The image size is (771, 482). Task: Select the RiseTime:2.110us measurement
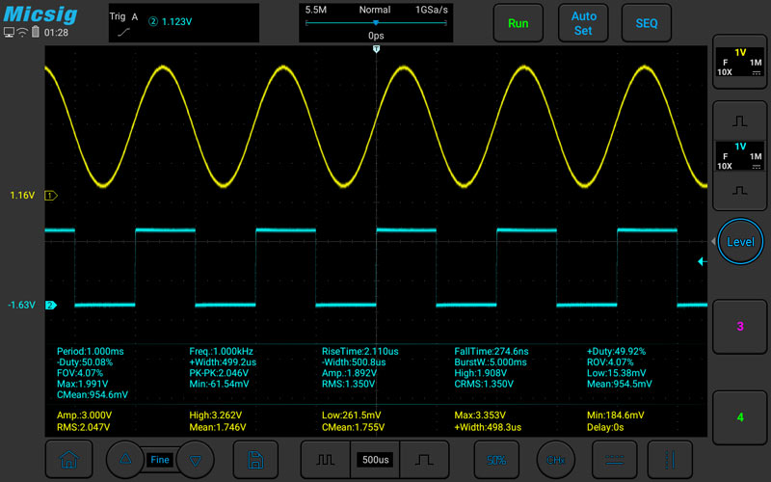click(x=359, y=351)
